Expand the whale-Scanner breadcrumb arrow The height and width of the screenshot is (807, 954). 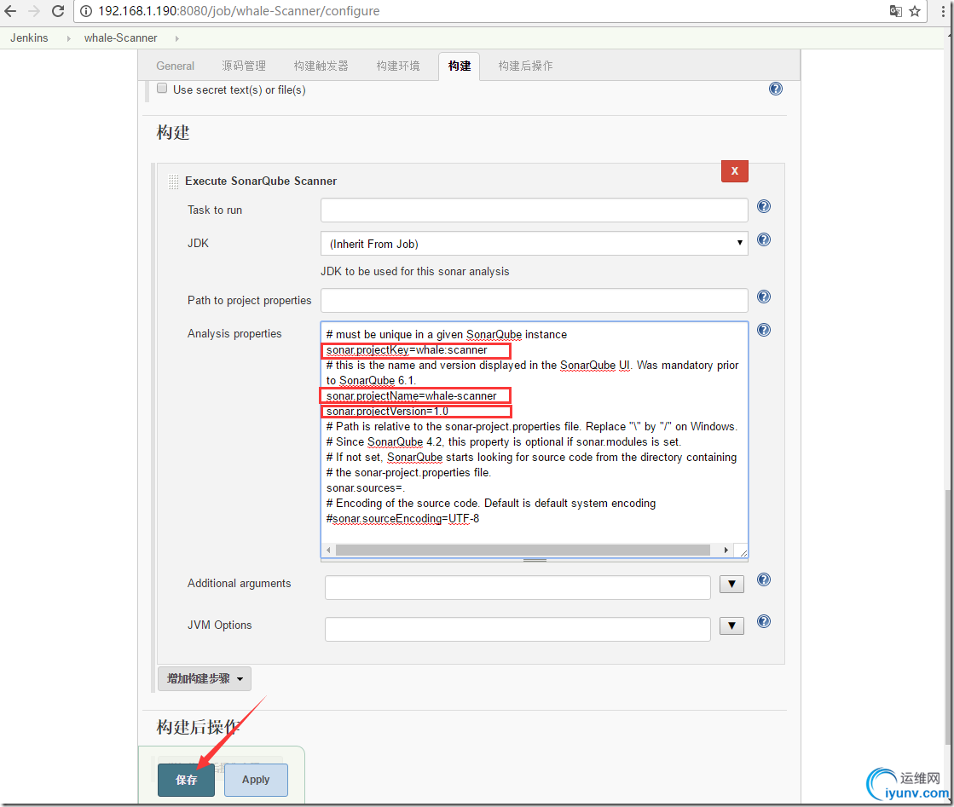click(177, 38)
